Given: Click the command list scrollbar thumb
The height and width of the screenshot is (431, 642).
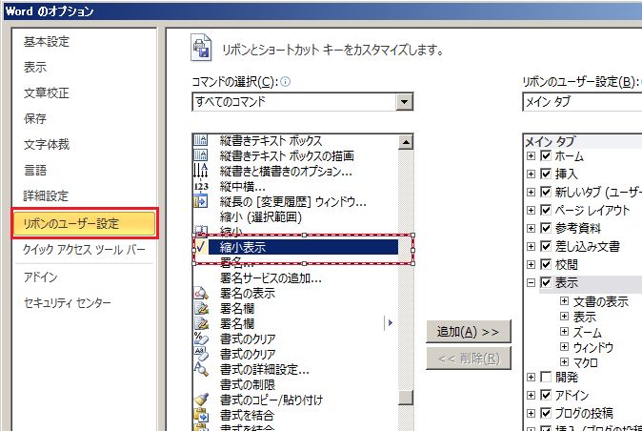Looking at the screenshot, I should click(x=406, y=398).
